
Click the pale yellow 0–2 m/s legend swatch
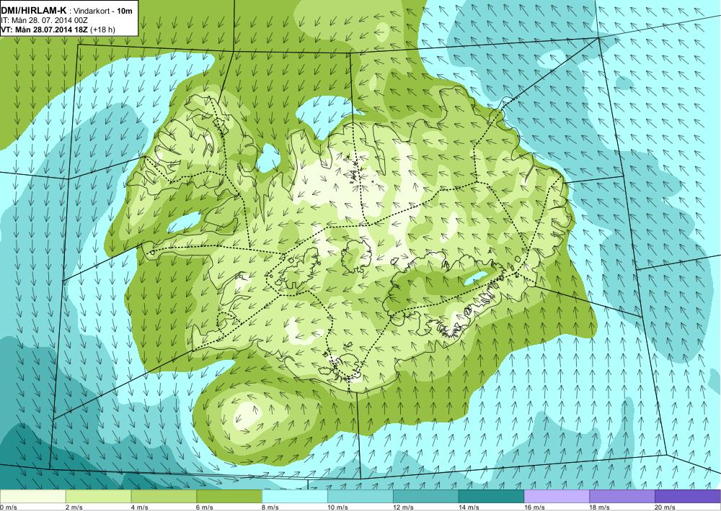coord(32,497)
